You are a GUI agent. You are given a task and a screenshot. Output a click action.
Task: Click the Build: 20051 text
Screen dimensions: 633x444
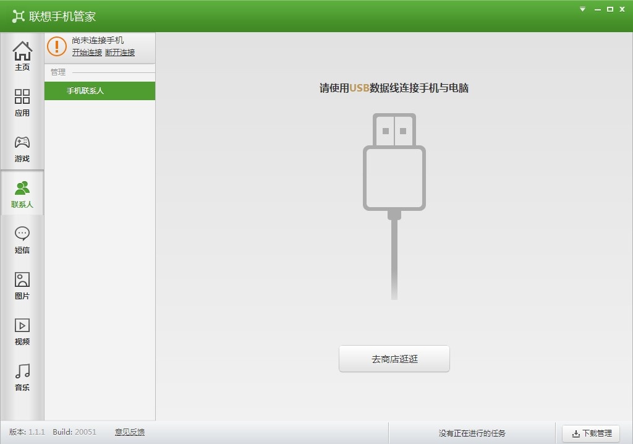[75, 432]
